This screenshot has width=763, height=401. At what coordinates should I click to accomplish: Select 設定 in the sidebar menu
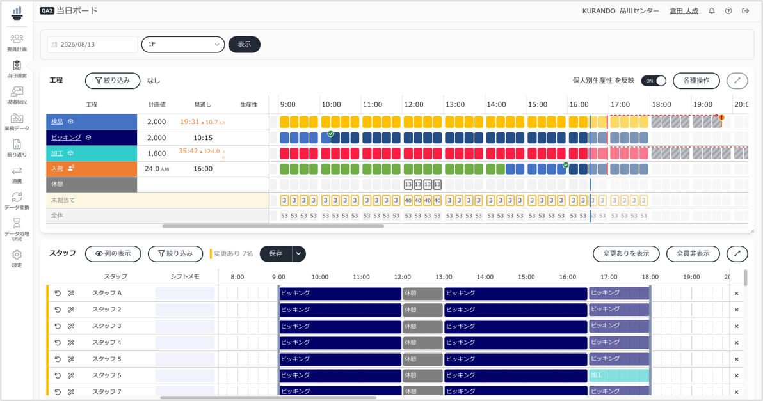click(17, 258)
